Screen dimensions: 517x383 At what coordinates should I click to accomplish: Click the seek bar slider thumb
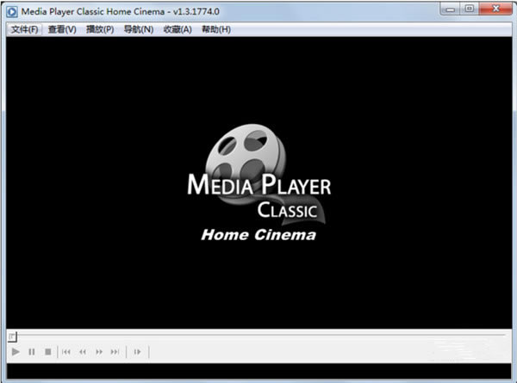(12, 337)
